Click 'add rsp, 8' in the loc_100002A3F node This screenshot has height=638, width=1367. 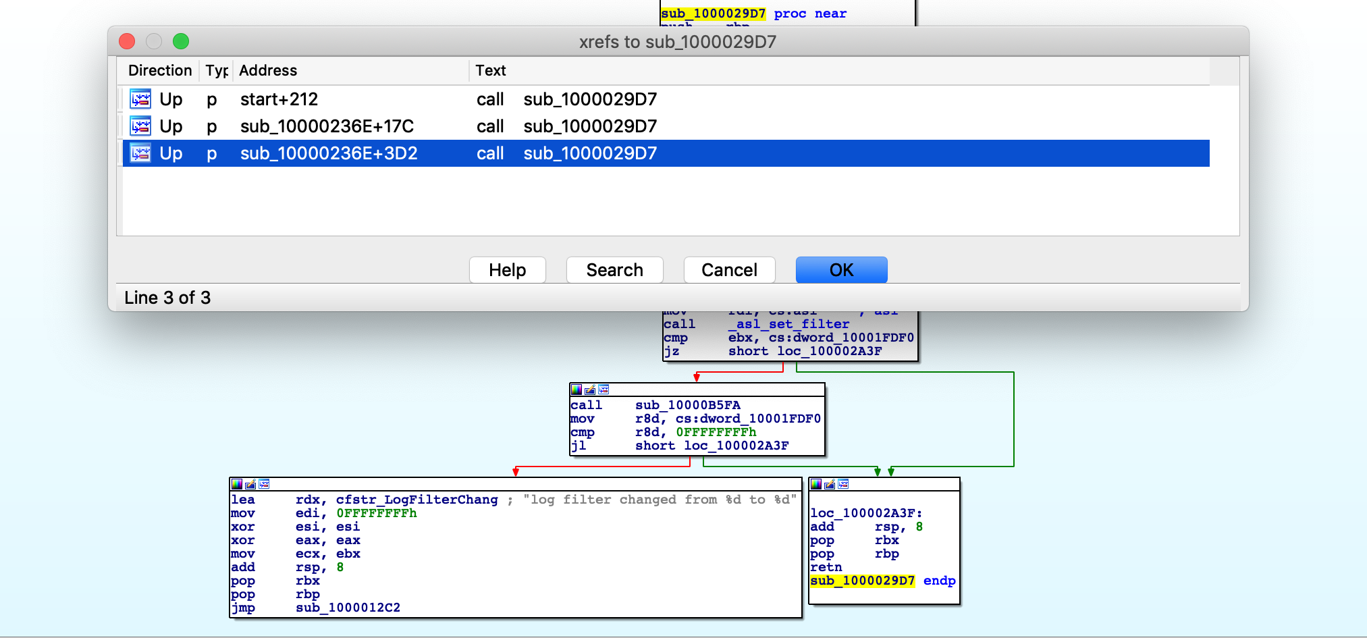pos(866,527)
